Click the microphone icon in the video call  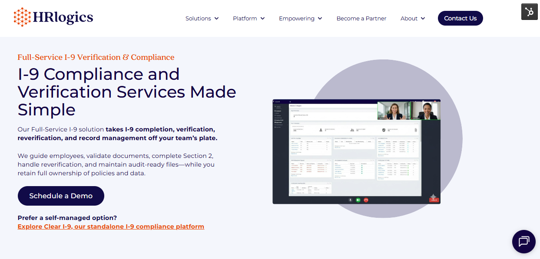[x=350, y=200]
